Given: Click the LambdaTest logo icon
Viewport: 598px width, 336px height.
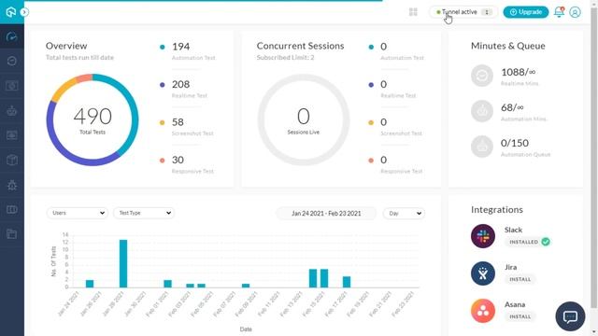Looking at the screenshot, I should [10, 12].
